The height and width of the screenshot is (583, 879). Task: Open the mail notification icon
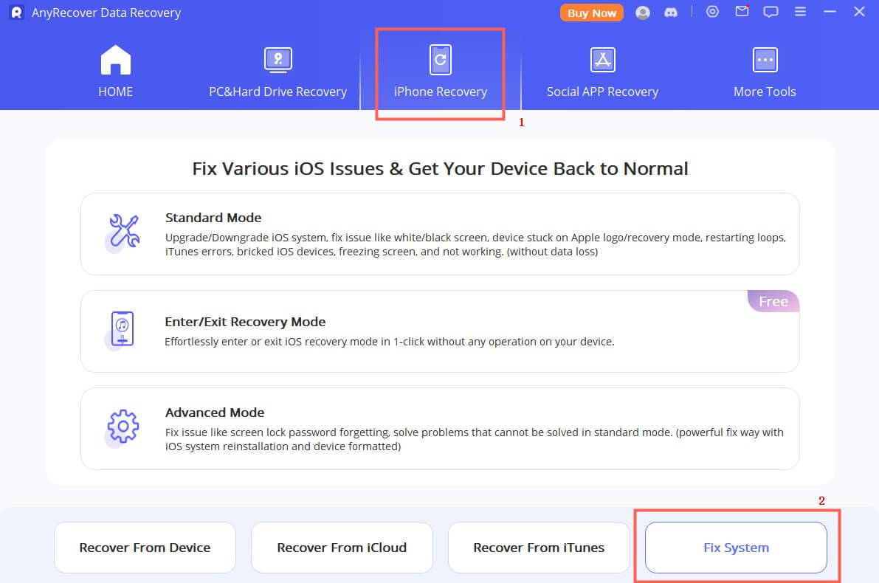(742, 11)
